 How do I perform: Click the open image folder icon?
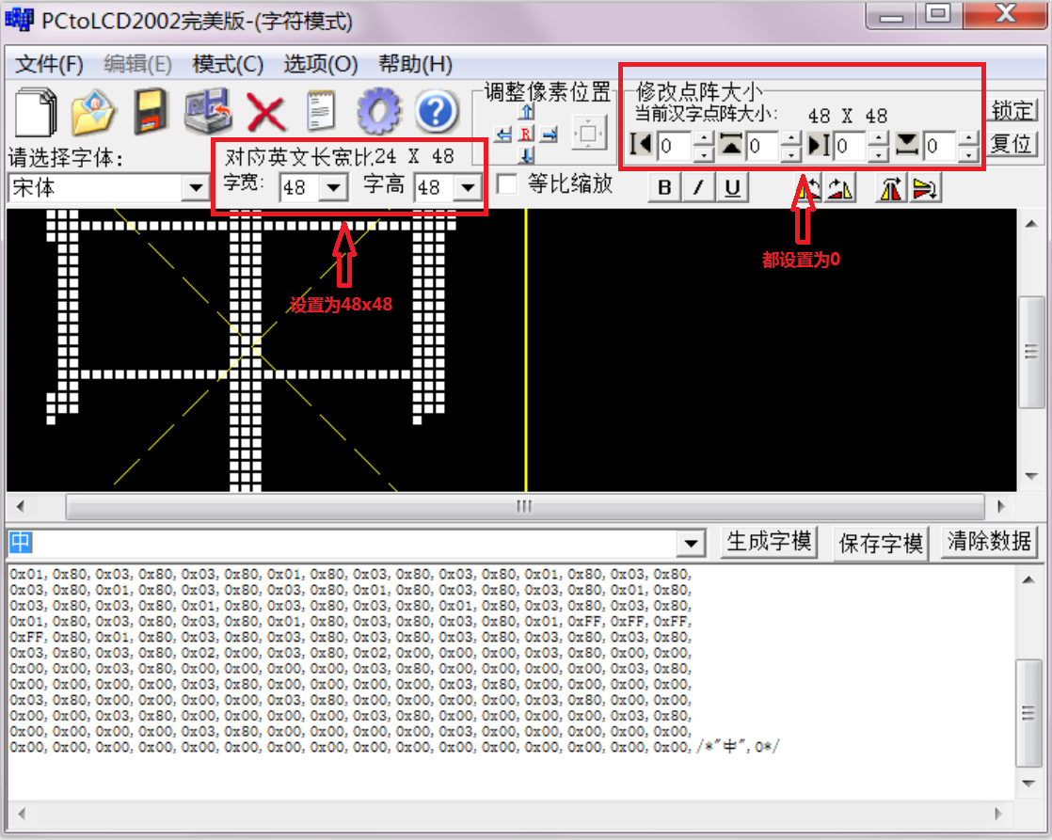point(93,112)
